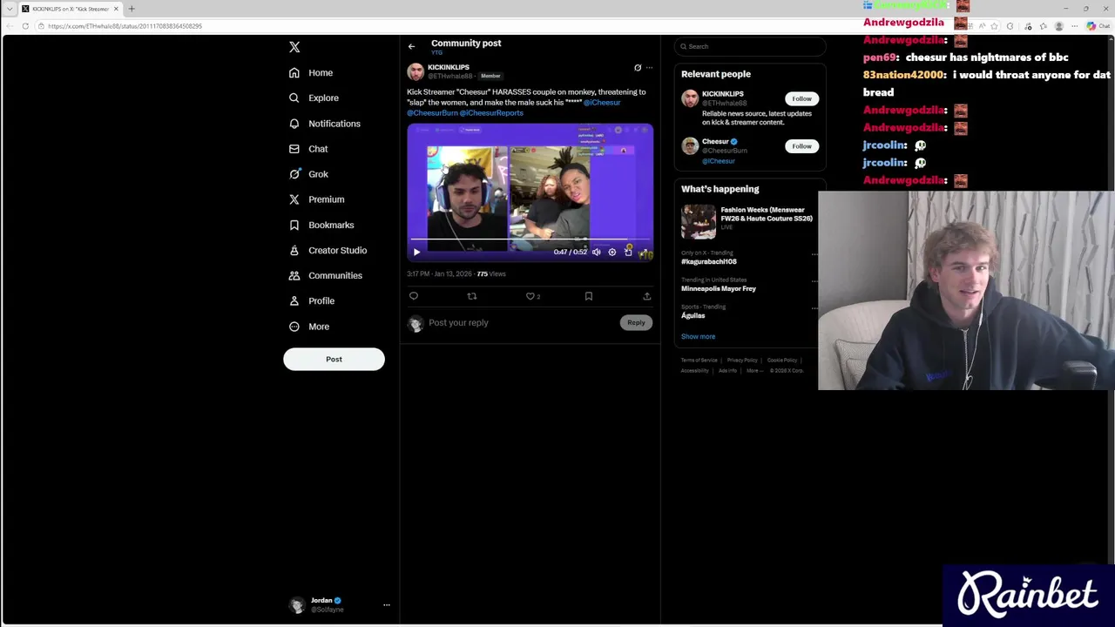
Task: Open Terms of Service footer link
Action: click(699, 361)
